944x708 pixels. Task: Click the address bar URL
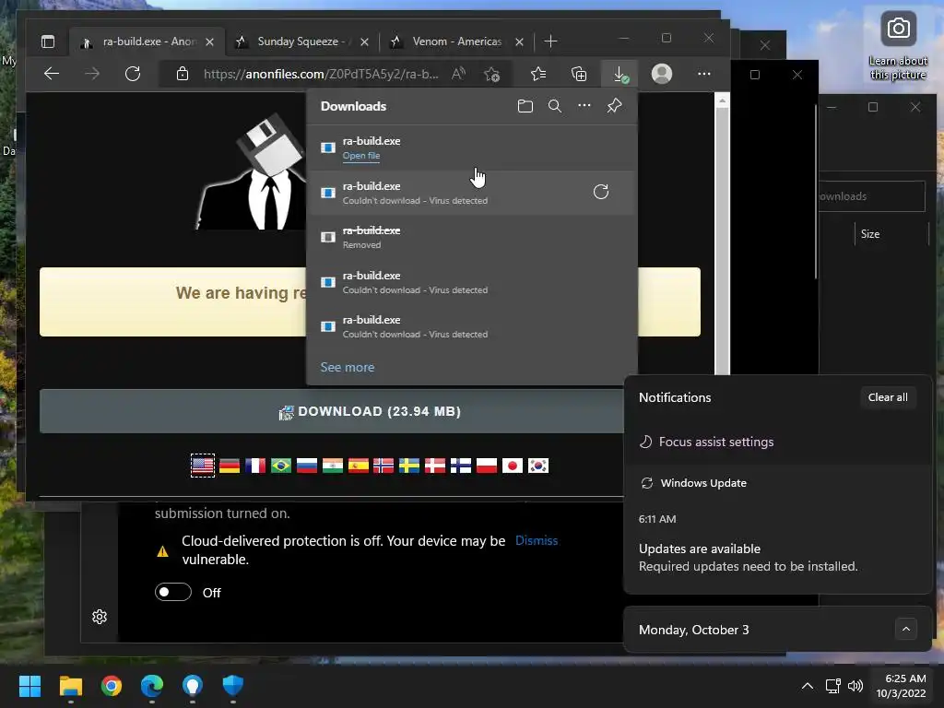coord(321,74)
